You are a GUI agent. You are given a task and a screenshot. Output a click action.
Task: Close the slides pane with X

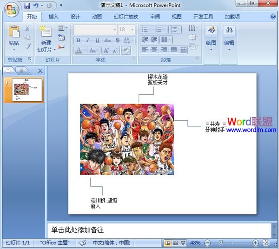click(40, 71)
